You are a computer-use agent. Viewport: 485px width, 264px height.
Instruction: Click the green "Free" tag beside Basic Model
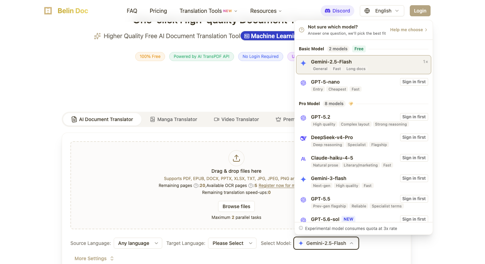click(x=359, y=49)
